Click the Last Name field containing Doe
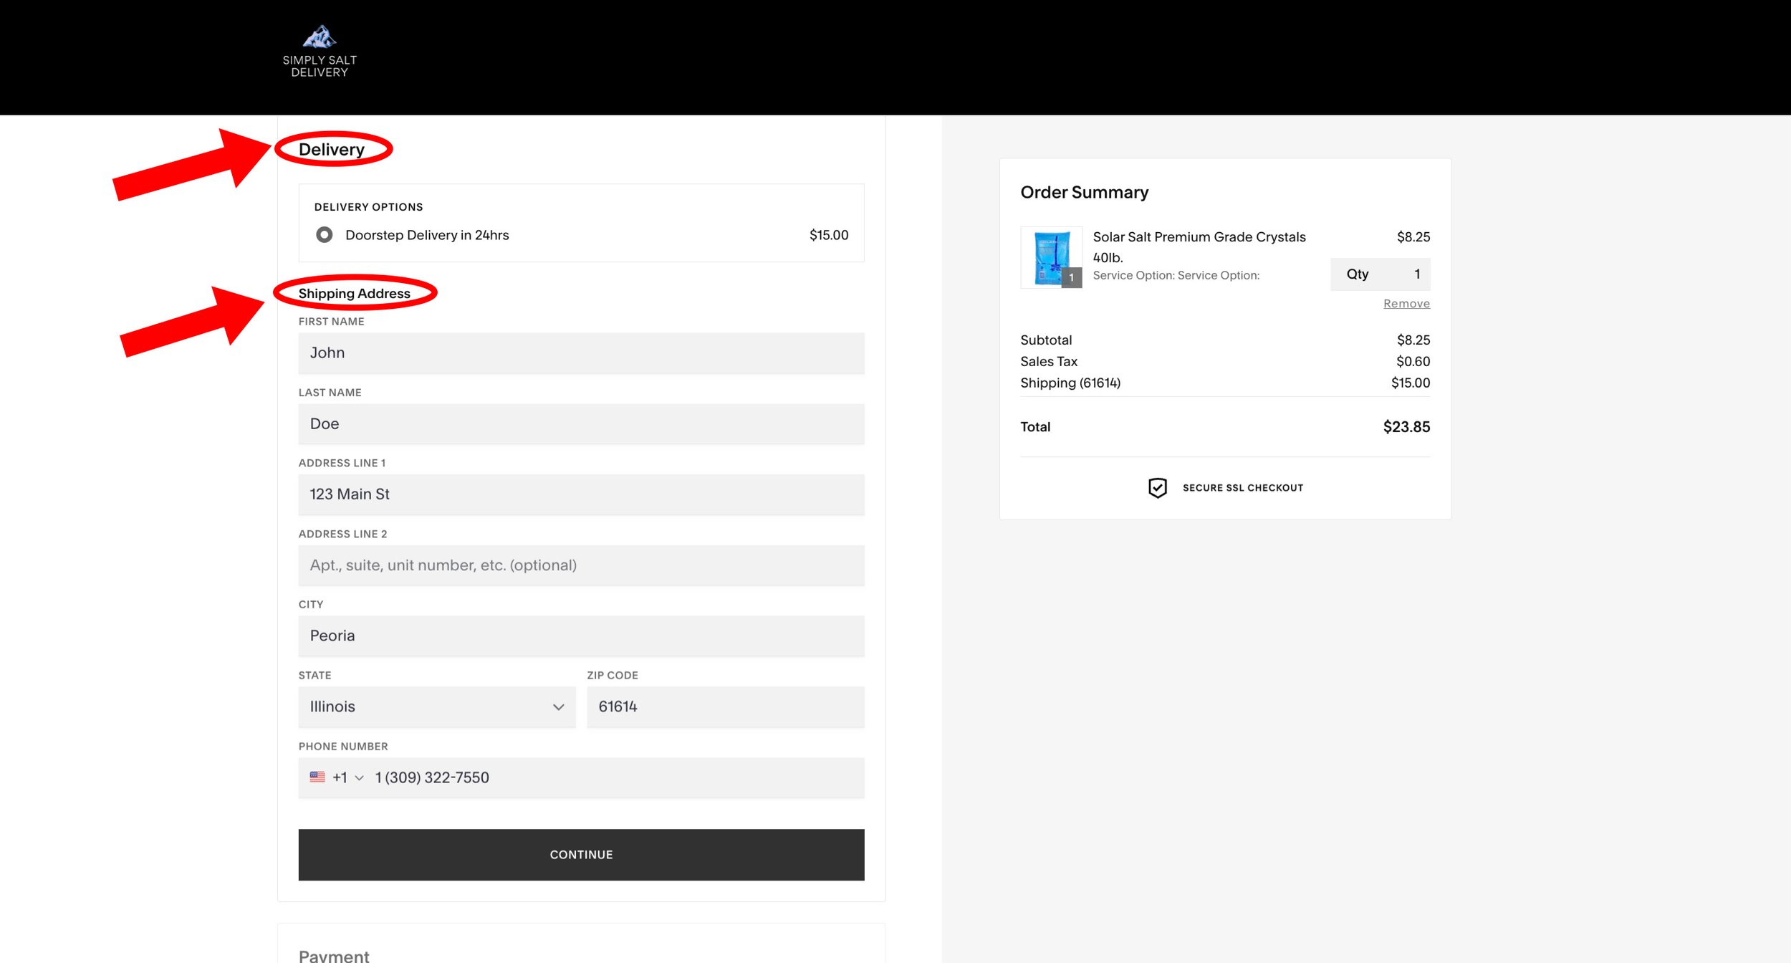 tap(581, 423)
